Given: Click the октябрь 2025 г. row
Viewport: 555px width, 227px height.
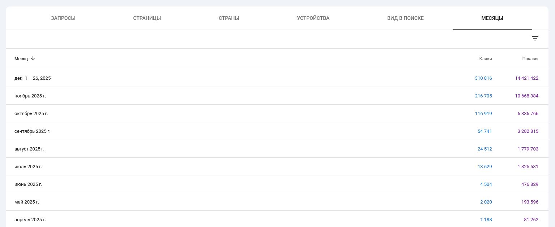Looking at the screenshot, I should (31, 114).
